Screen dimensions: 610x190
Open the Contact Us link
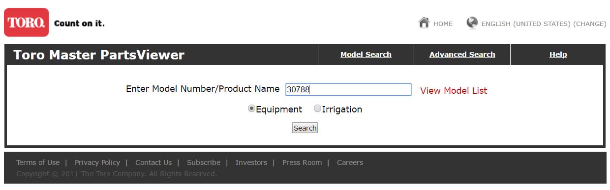pyautogui.click(x=153, y=163)
